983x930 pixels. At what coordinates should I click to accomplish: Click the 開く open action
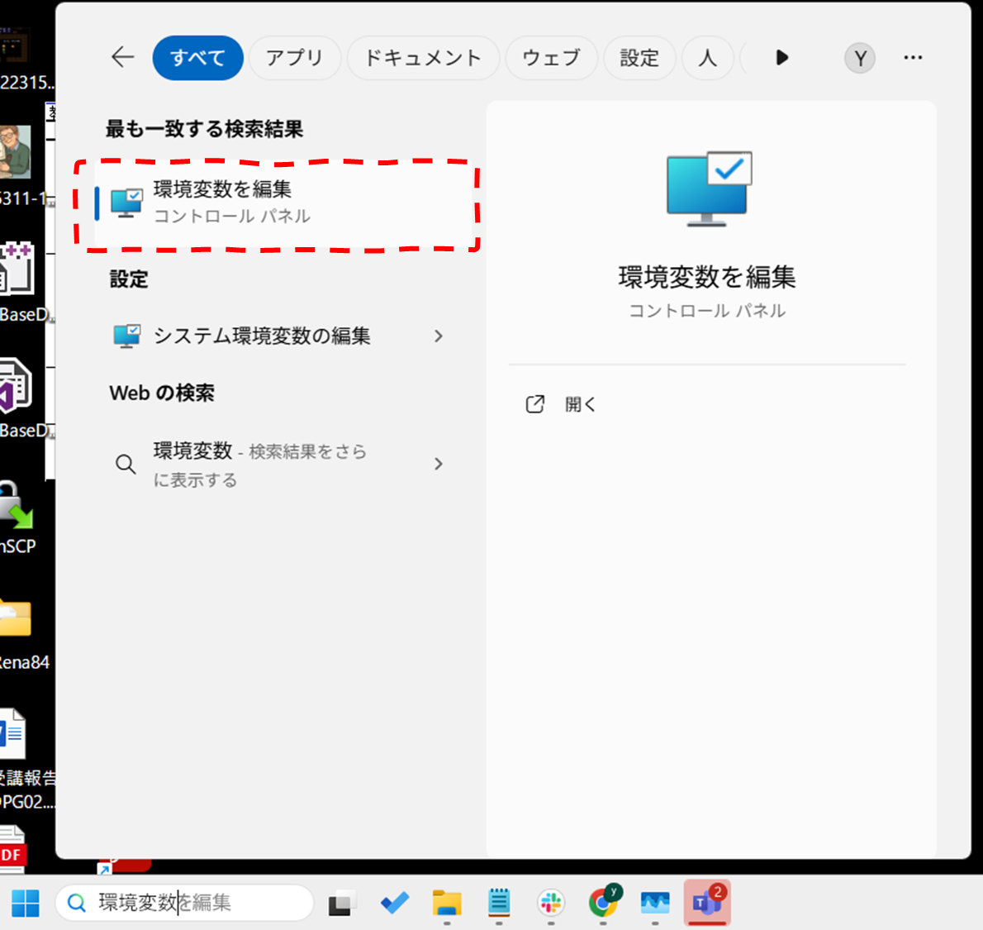point(580,404)
